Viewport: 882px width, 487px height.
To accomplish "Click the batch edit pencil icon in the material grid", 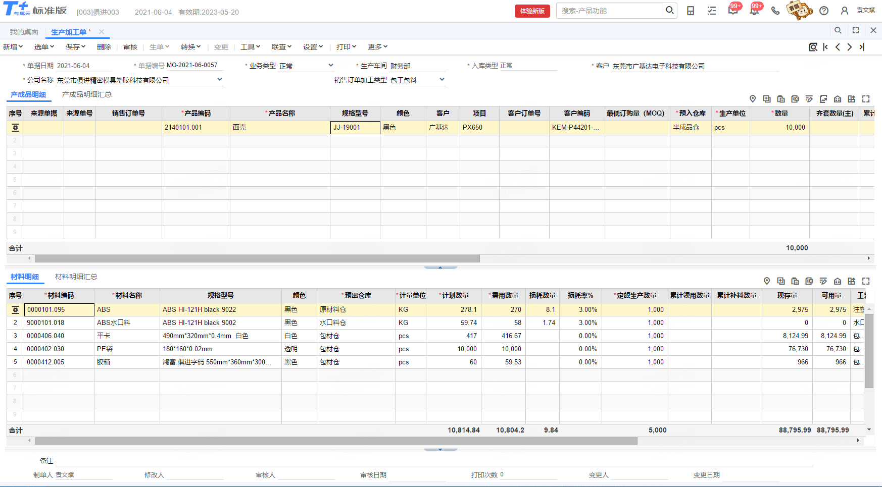I will point(823,281).
